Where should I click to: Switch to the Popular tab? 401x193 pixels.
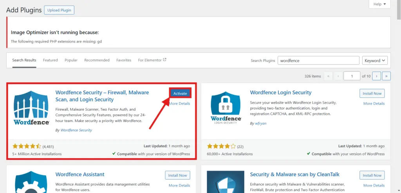(71, 60)
